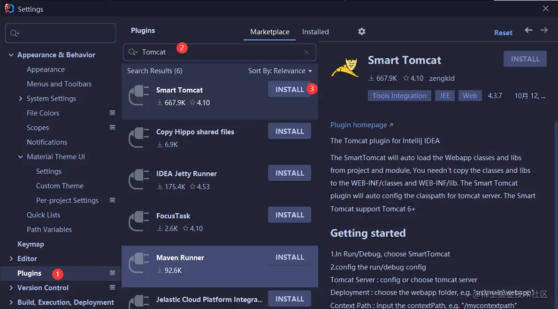Image resolution: width=558 pixels, height=309 pixels.
Task: Install Jelastic Cloud Platform Integration plugin
Action: point(289,299)
